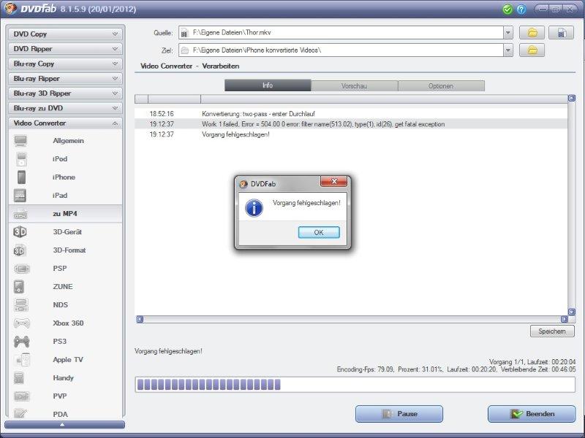Expand the Blu-ray 3D Ripper section
Viewport: 585px width, 438px height.
(x=65, y=93)
